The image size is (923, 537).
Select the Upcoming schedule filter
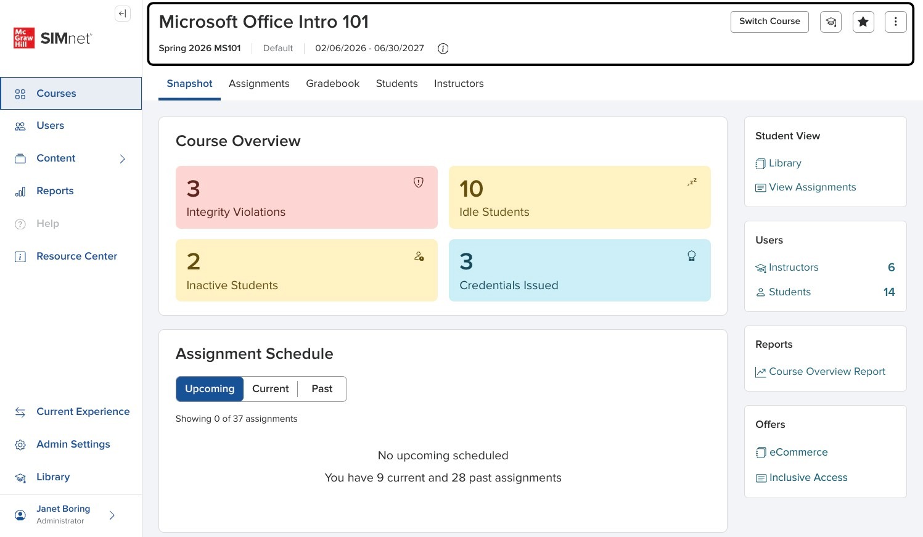[x=210, y=389]
